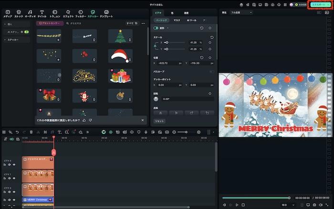Click the リセット button
The image size is (334, 209).
coord(159,121)
